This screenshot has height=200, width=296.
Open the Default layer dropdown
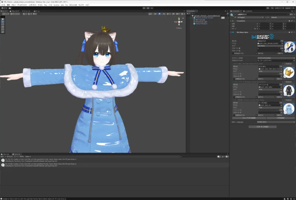283,17
